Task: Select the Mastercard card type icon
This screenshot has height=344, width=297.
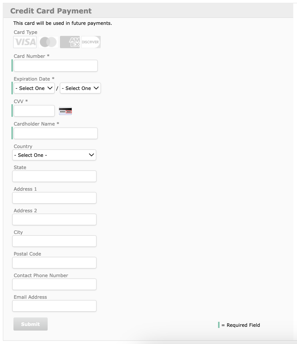Action: [48, 42]
